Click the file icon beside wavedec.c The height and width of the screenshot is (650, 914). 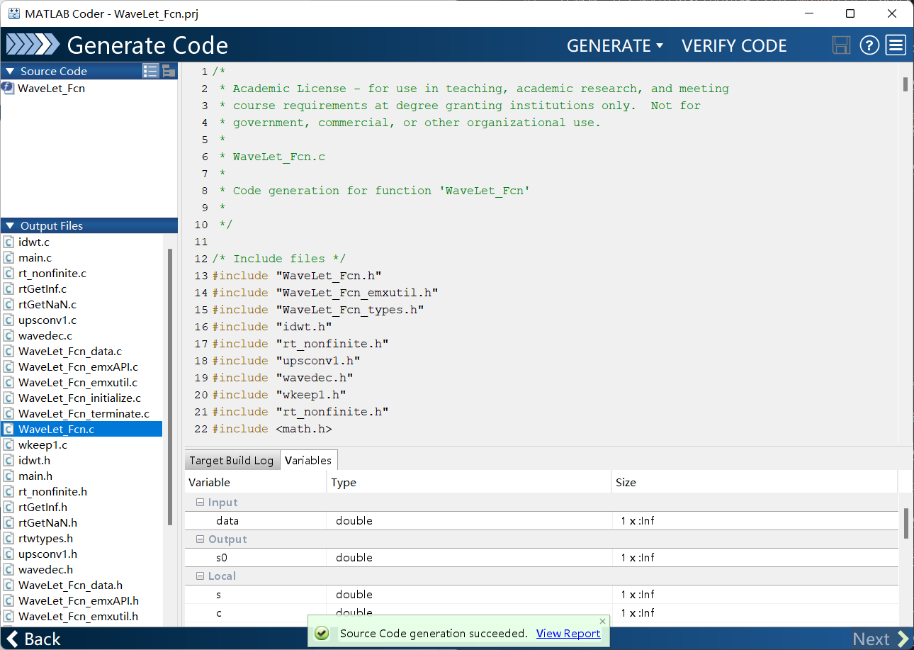(x=9, y=336)
